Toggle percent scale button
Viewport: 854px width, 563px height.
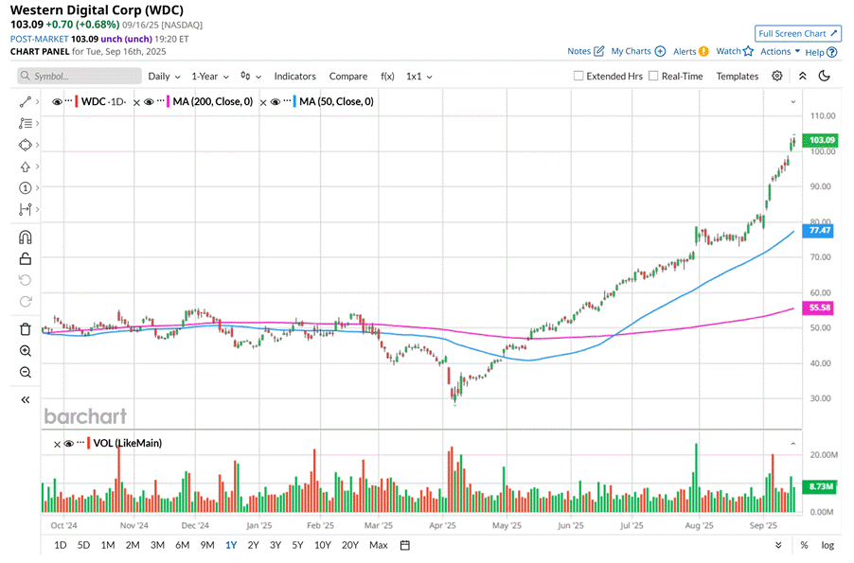804,545
